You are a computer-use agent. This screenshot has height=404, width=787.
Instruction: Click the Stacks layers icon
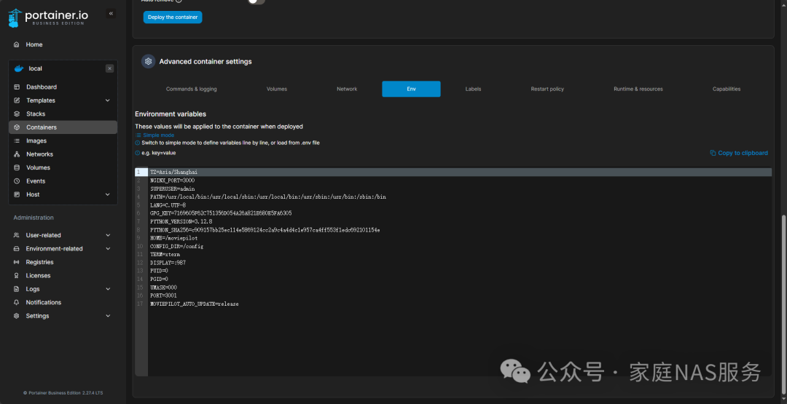[x=17, y=114]
